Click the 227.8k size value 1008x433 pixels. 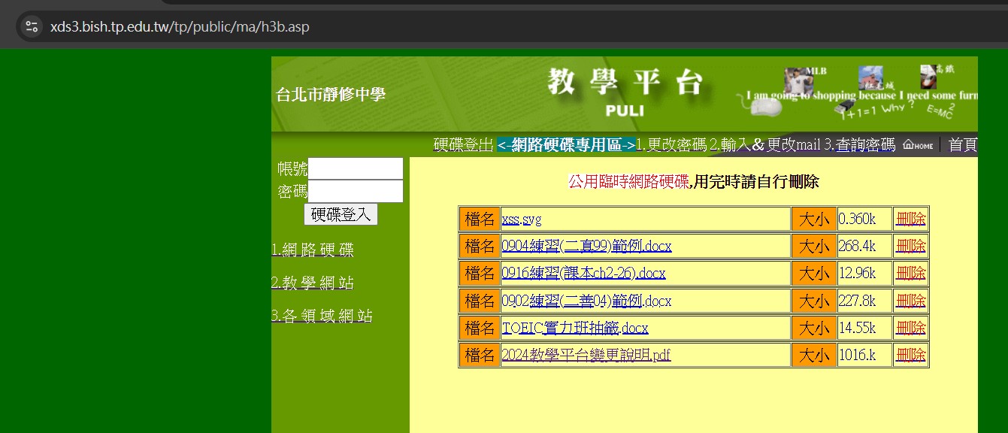point(857,301)
